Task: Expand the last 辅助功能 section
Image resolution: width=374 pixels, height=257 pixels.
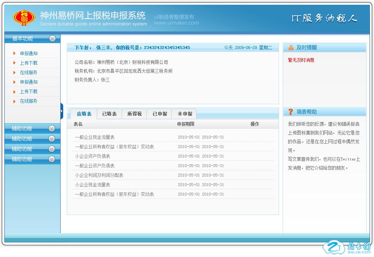Action: tap(51, 159)
